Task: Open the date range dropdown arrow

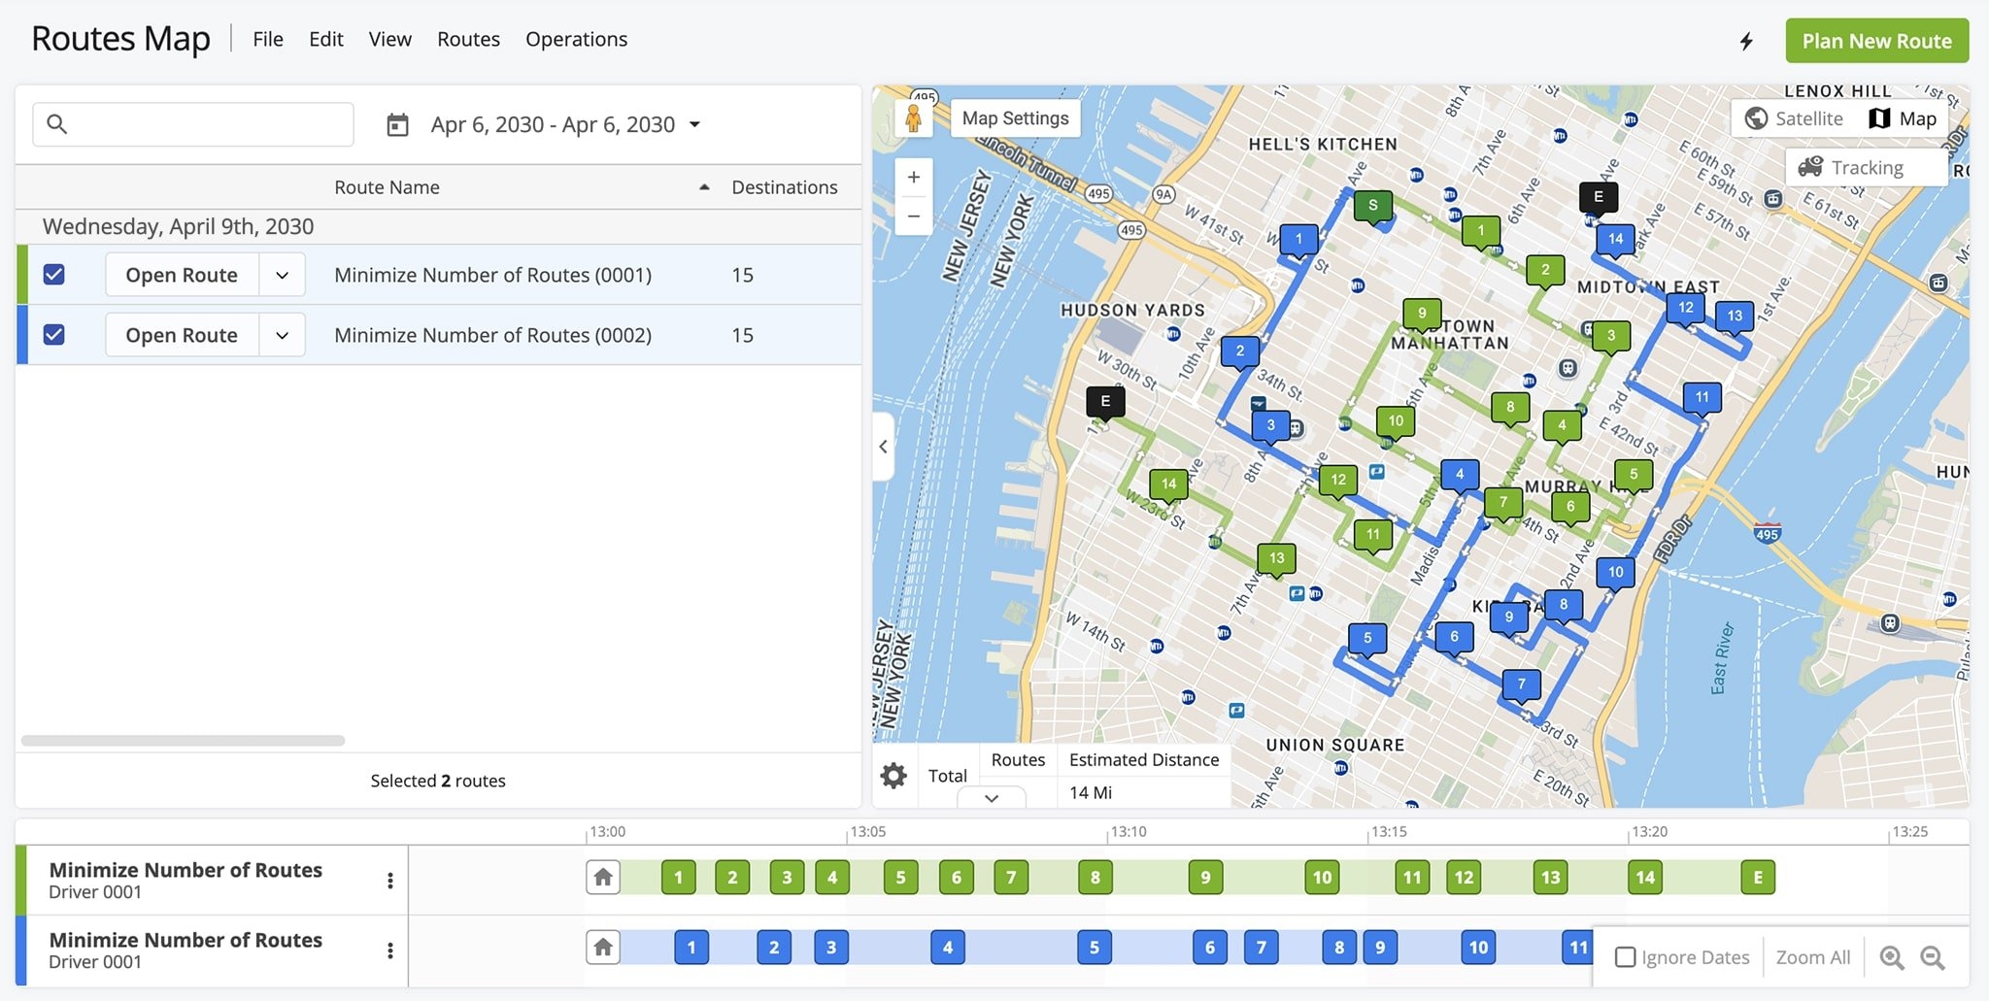Action: 695,124
